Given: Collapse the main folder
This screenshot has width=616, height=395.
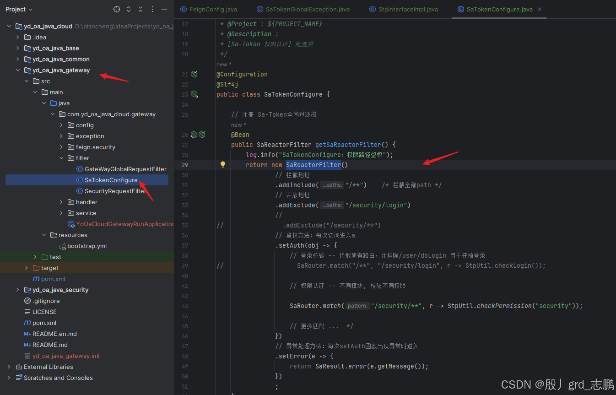Looking at the screenshot, I should tap(35, 92).
